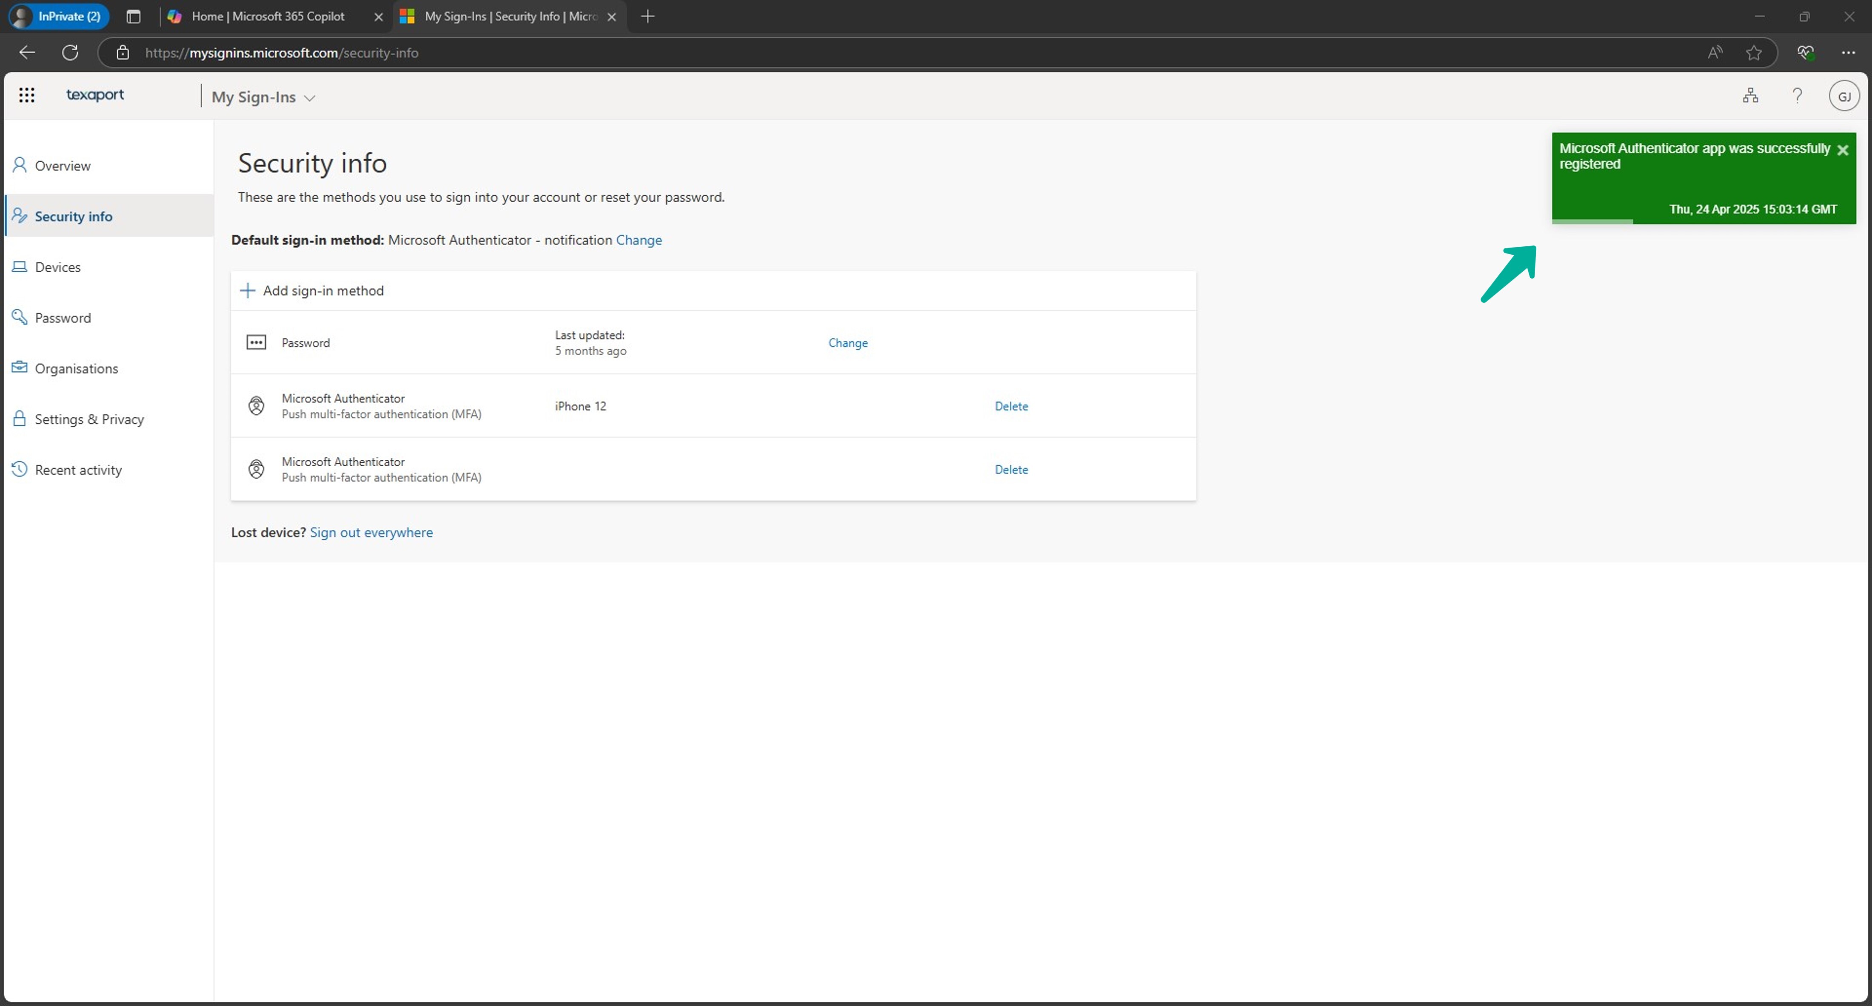The image size is (1872, 1006).
Task: Open the help question mark icon
Action: 1797,95
